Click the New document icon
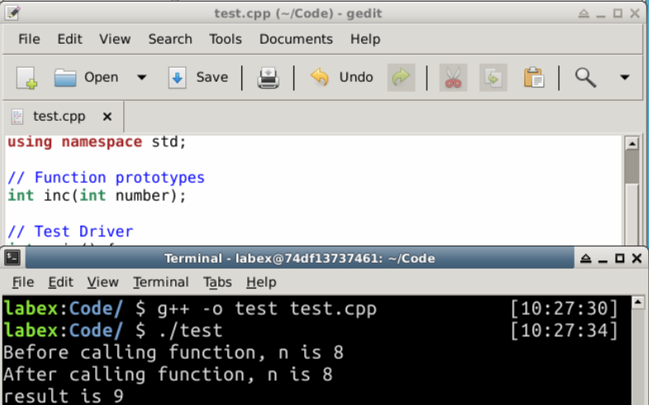The width and height of the screenshot is (649, 405). pyautogui.click(x=27, y=78)
